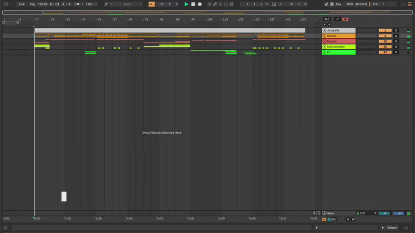Click the Tap tempo button

click(32, 4)
